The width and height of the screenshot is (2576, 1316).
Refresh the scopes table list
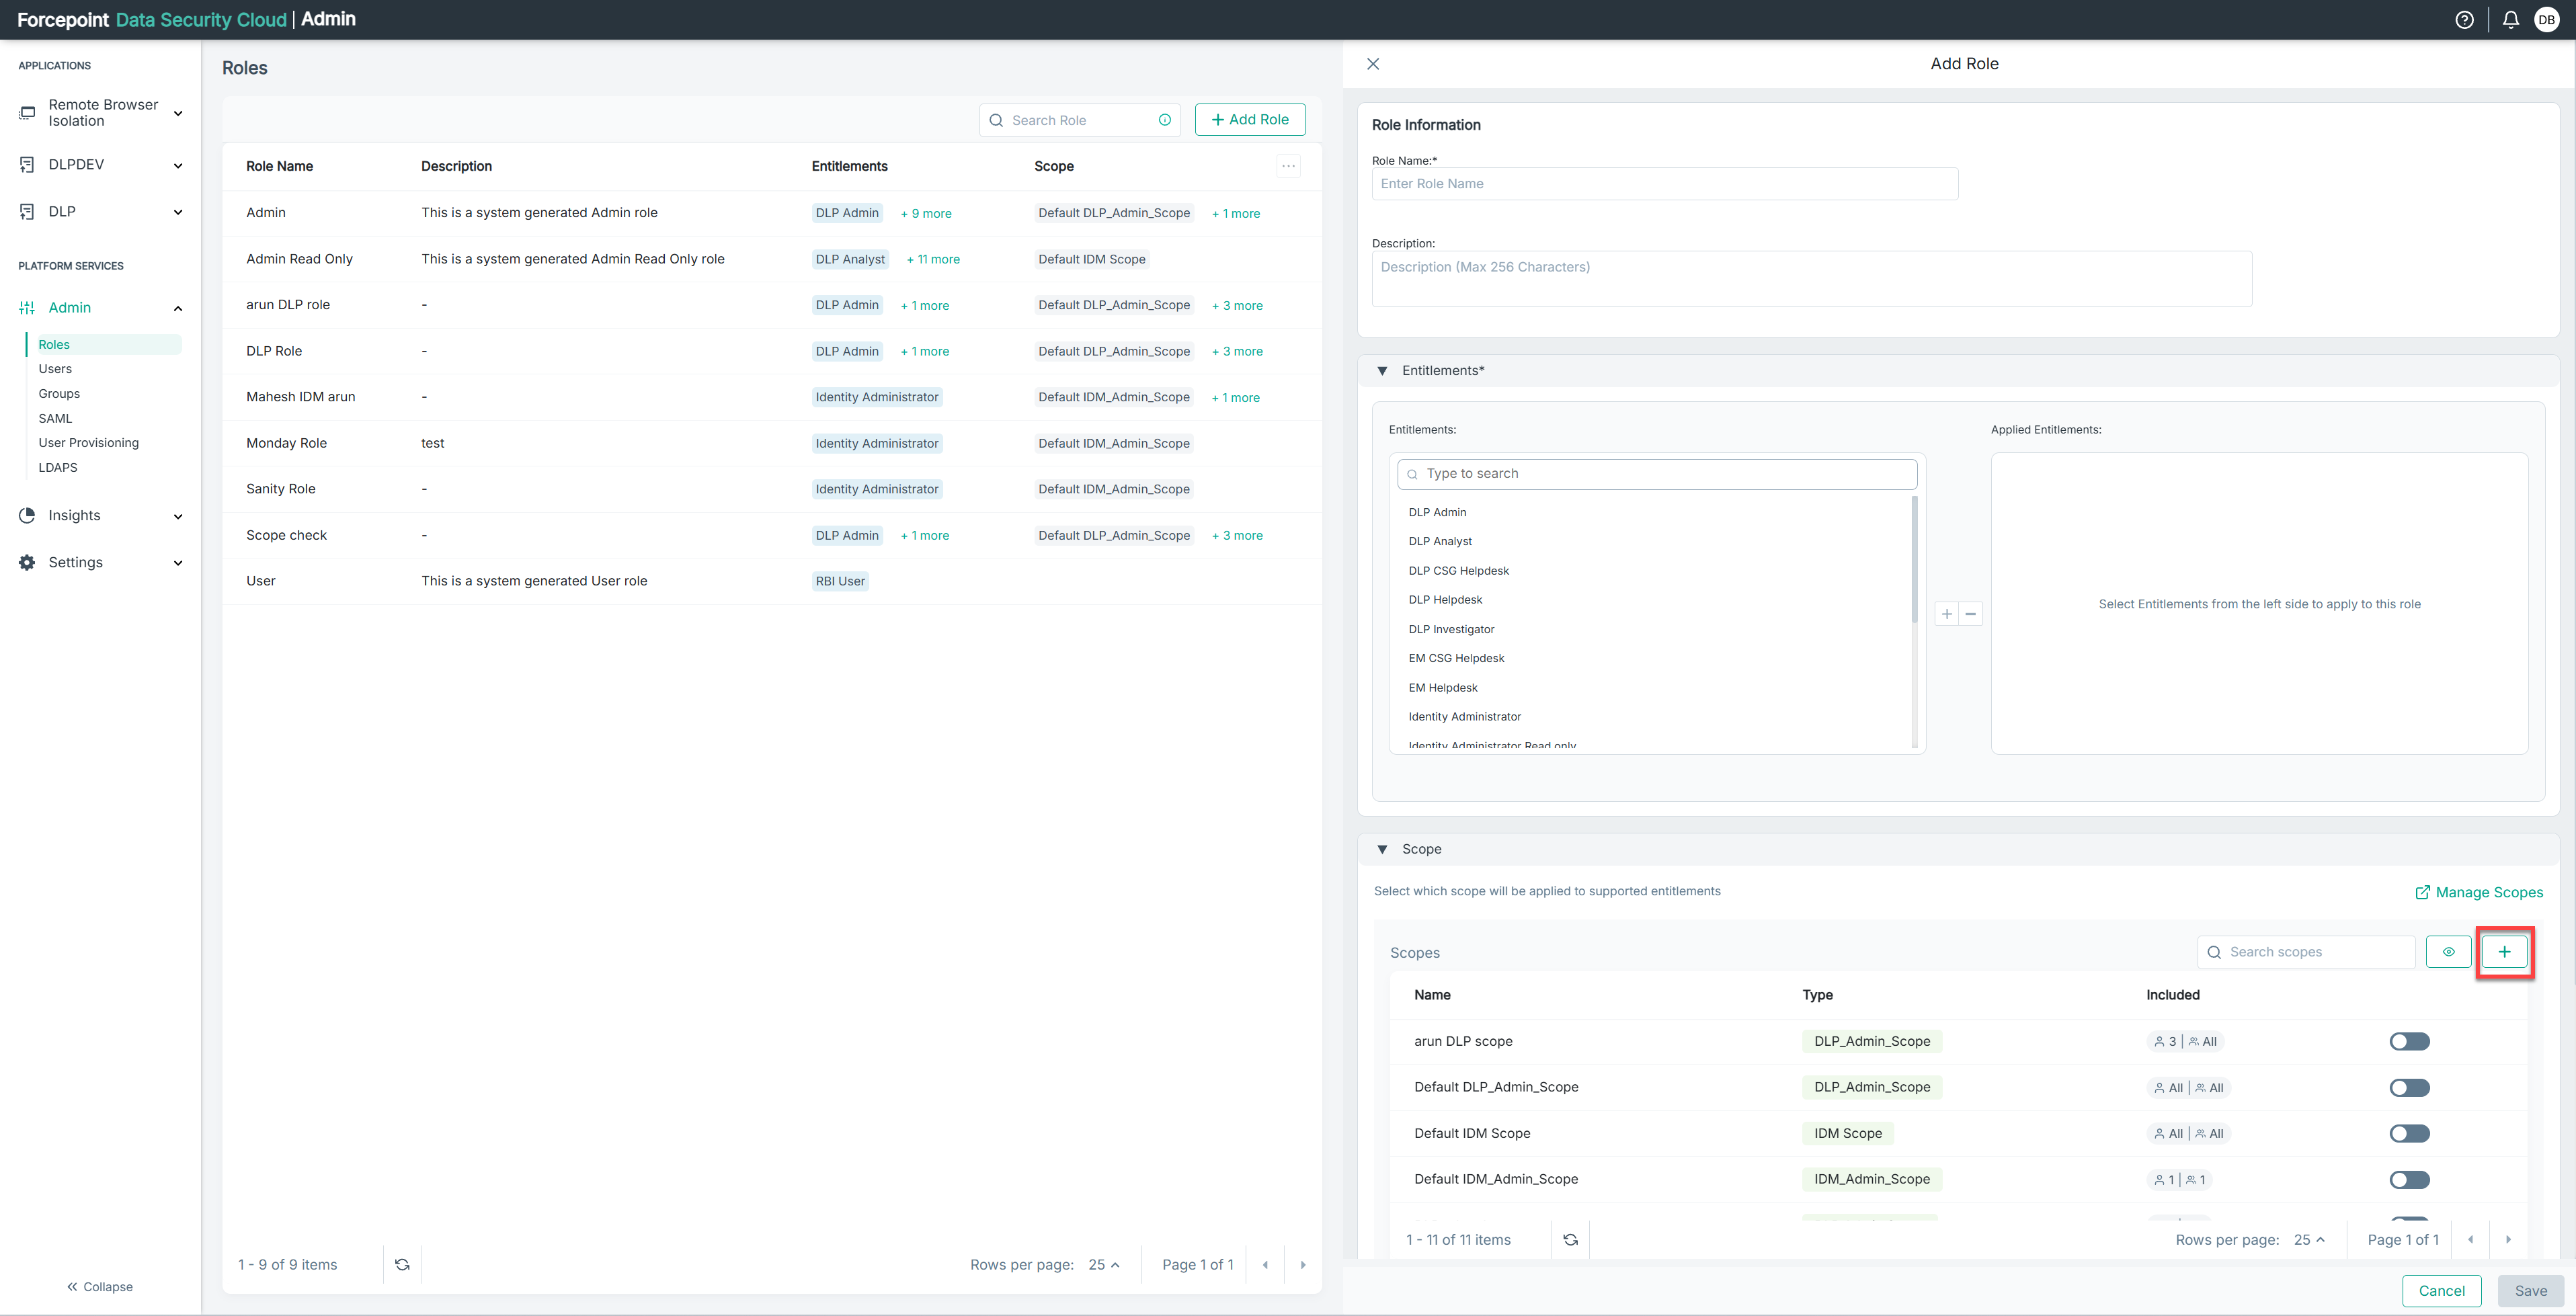(x=1570, y=1240)
